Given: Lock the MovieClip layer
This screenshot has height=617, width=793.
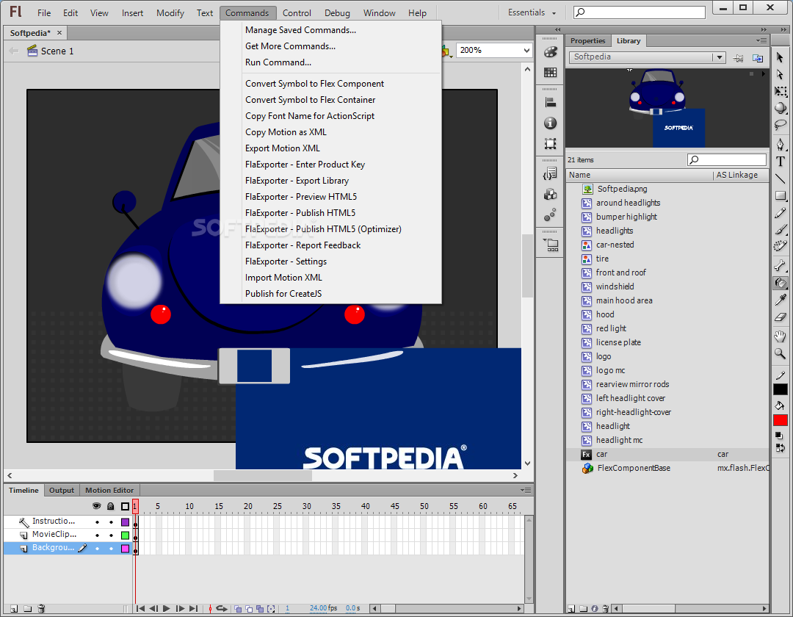Looking at the screenshot, I should pos(112,535).
